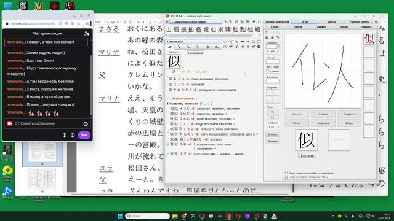The image size is (394, 221).
Task: Enable 'Сразу искать иероглифы по радикалам' checkbox
Action: pos(286,173)
